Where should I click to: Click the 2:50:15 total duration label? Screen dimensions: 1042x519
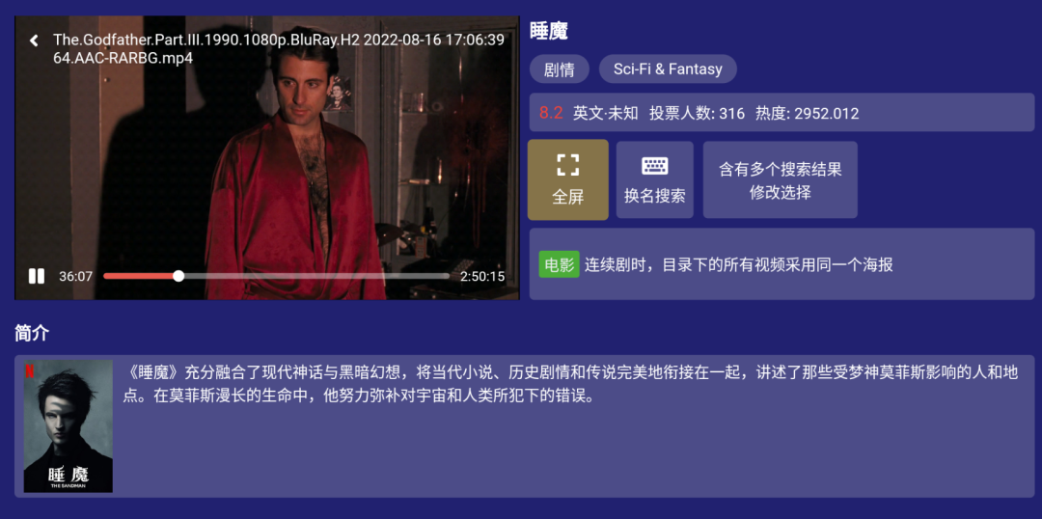482,277
